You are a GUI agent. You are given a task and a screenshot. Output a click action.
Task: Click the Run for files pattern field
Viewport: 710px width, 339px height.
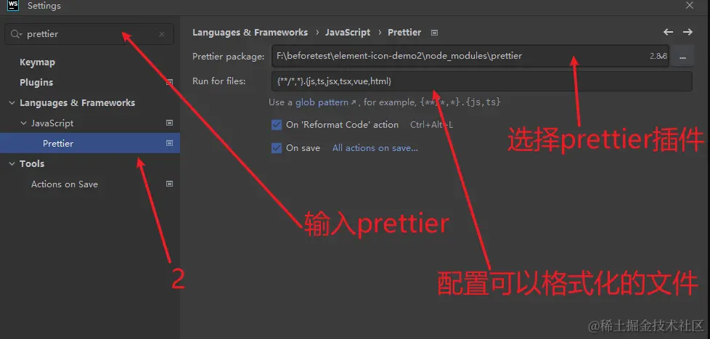coord(482,81)
